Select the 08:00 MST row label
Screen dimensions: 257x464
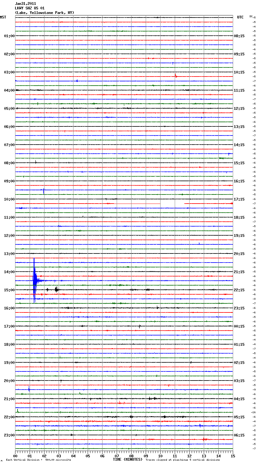pyautogui.click(x=9, y=163)
